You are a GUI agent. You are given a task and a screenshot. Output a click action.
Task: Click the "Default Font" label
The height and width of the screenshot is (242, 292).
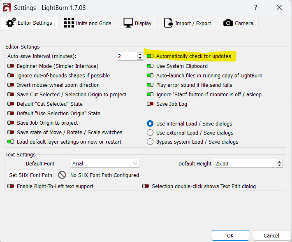click(40, 163)
